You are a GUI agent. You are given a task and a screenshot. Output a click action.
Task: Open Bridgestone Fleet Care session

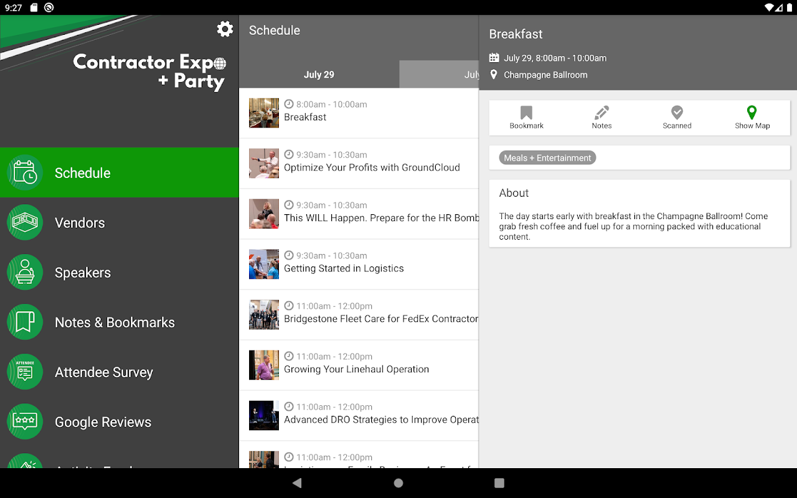(359, 314)
